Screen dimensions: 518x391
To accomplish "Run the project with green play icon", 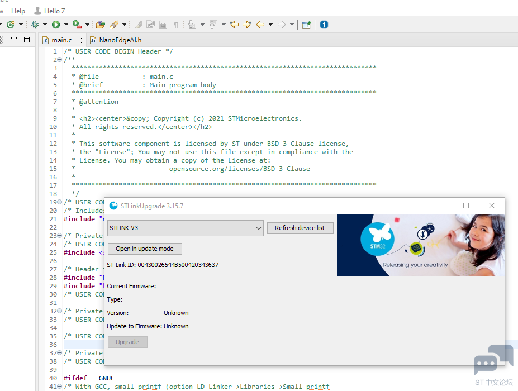I will point(56,25).
